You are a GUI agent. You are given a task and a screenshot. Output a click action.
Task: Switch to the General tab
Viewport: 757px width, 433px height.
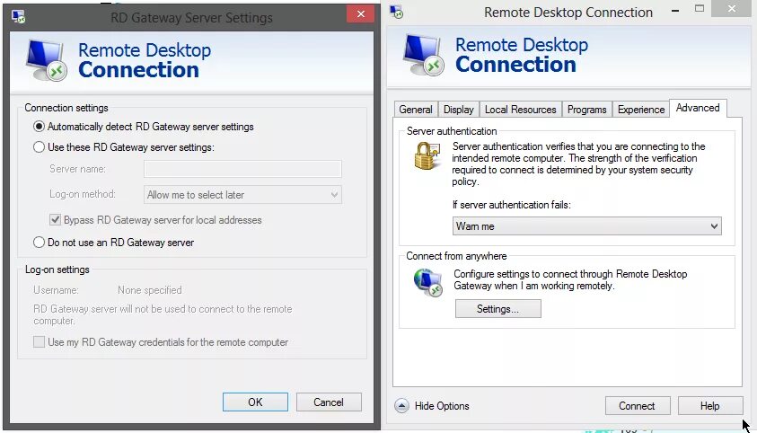(x=416, y=110)
